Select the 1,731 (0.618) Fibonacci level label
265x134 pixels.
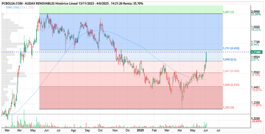[x=231, y=48]
